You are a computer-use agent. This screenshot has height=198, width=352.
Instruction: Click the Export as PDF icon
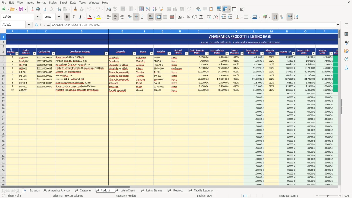[x=31, y=9]
